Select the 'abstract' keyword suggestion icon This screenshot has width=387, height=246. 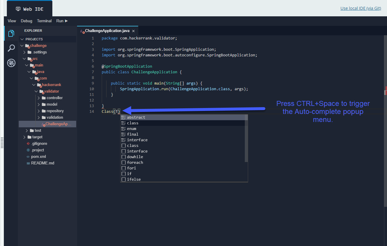[124, 117]
